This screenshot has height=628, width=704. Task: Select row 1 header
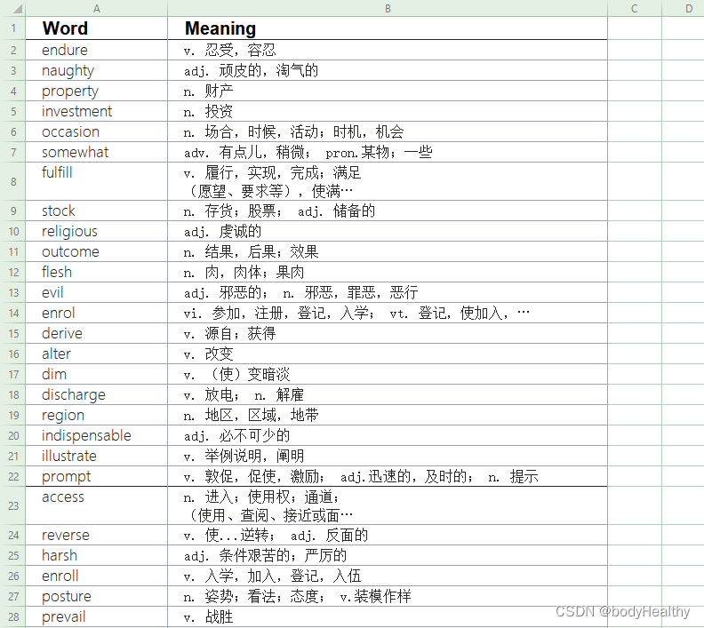coord(13,28)
